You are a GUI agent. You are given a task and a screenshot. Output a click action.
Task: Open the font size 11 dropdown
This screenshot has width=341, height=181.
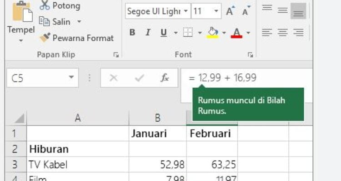216,11
